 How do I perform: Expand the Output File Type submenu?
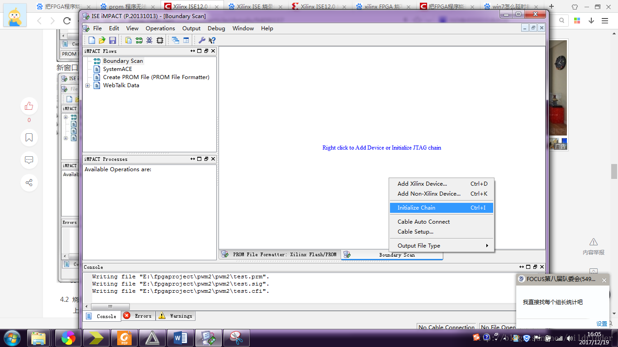442,246
